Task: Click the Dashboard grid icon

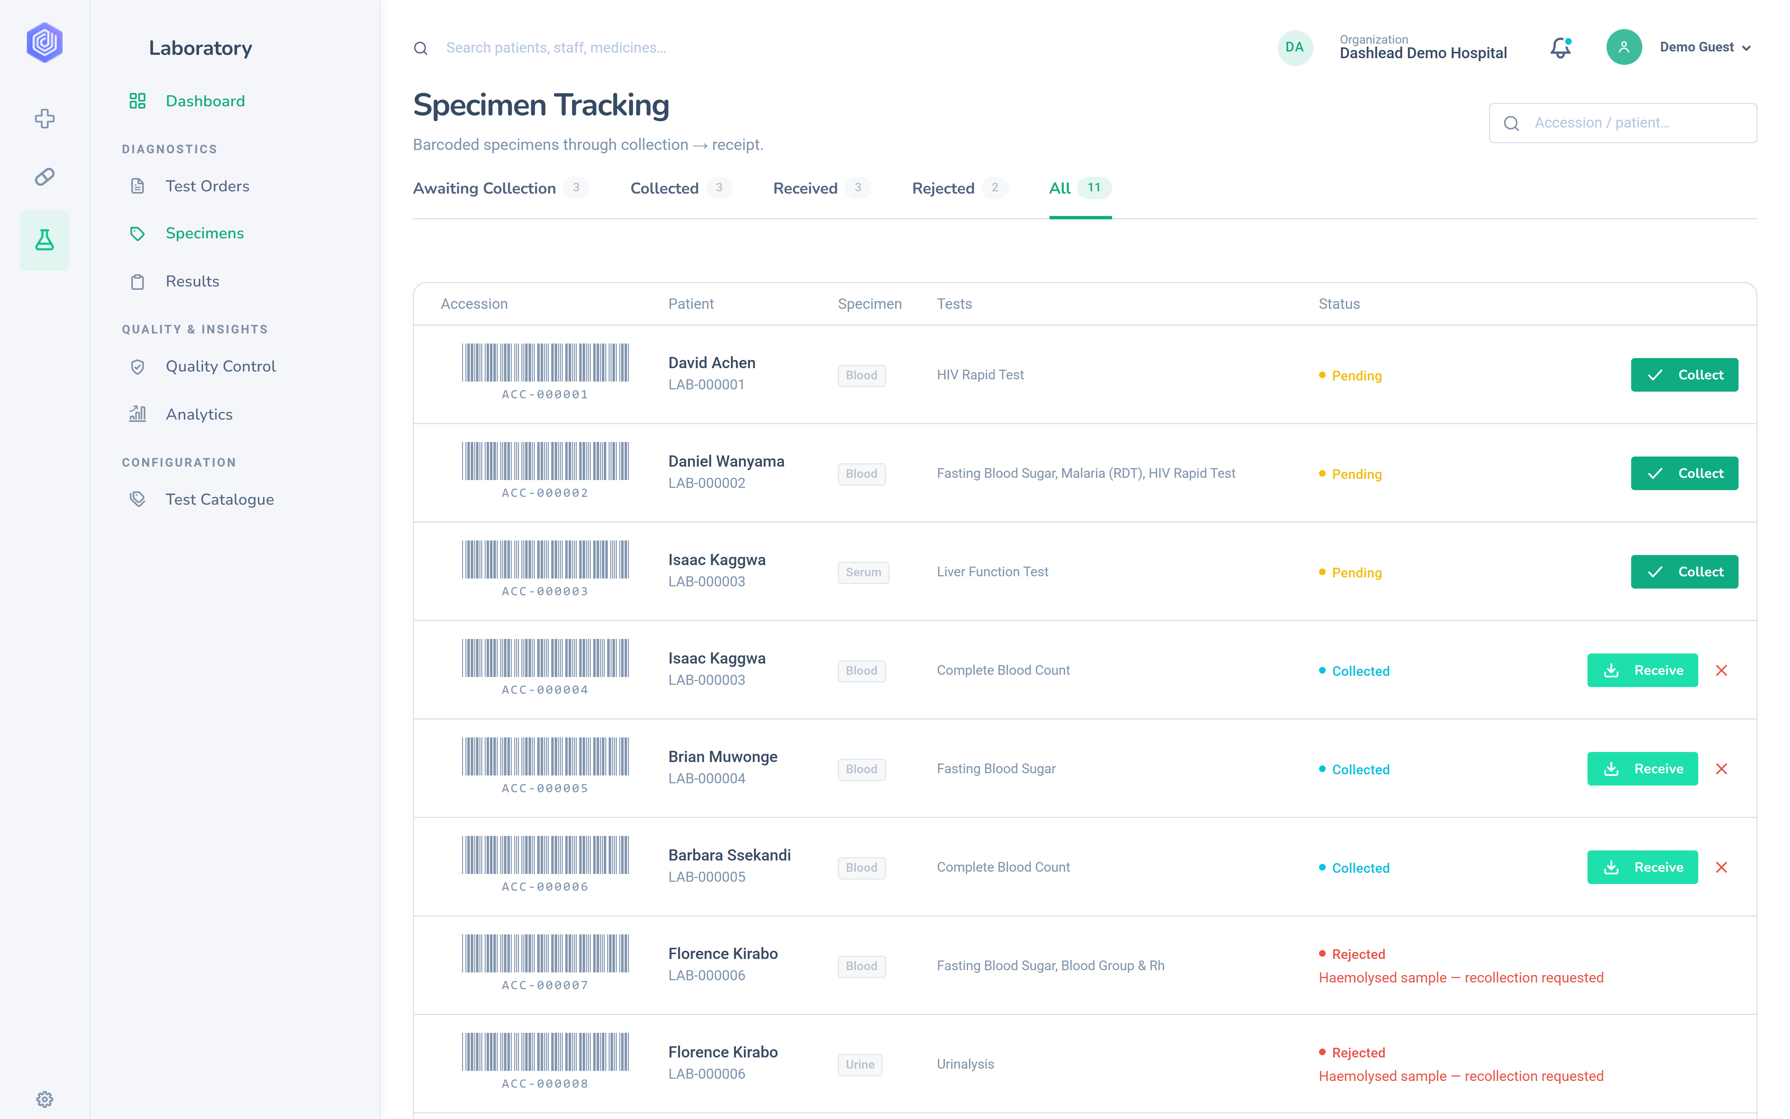Action: tap(138, 101)
